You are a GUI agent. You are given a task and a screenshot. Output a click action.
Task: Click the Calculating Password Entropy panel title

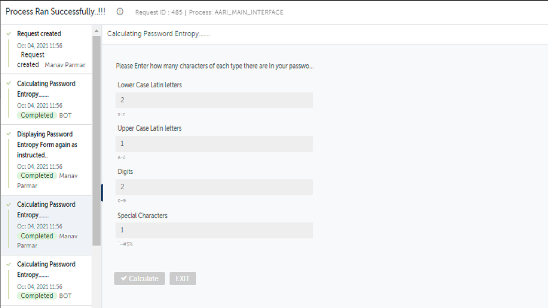[158, 34]
